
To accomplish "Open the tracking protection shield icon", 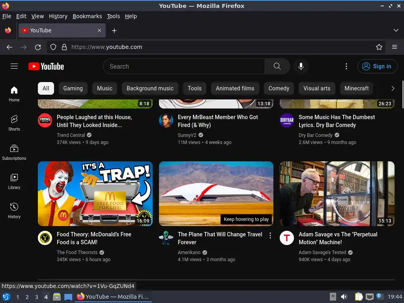I will click(x=53, y=47).
